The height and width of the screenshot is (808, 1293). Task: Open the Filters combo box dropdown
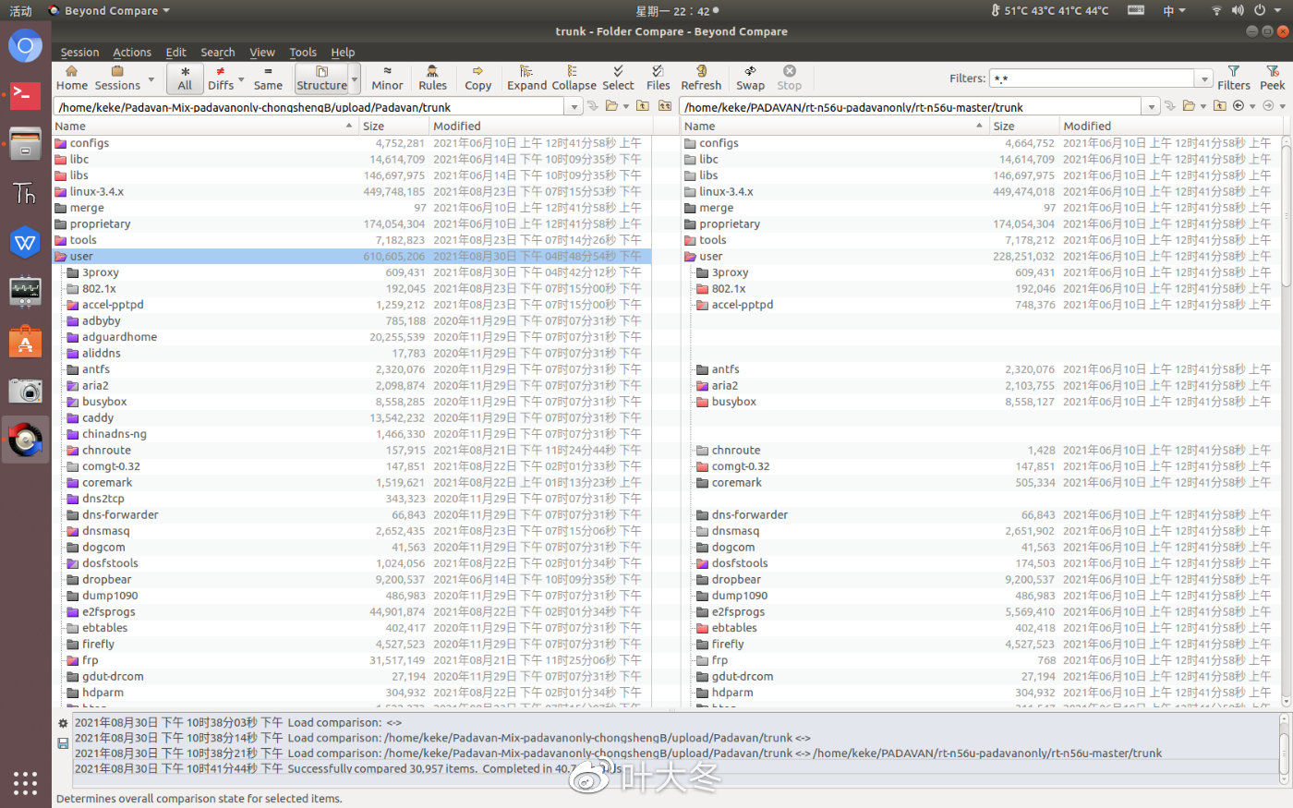point(1202,78)
